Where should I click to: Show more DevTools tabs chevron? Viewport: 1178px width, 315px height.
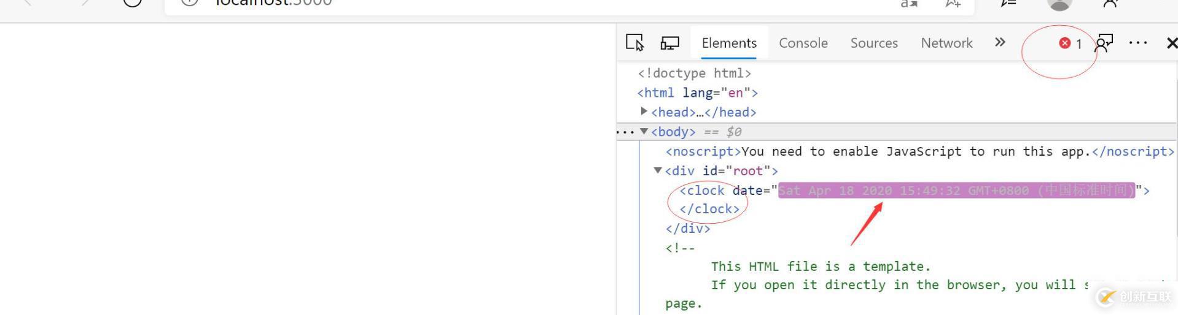click(x=1000, y=42)
